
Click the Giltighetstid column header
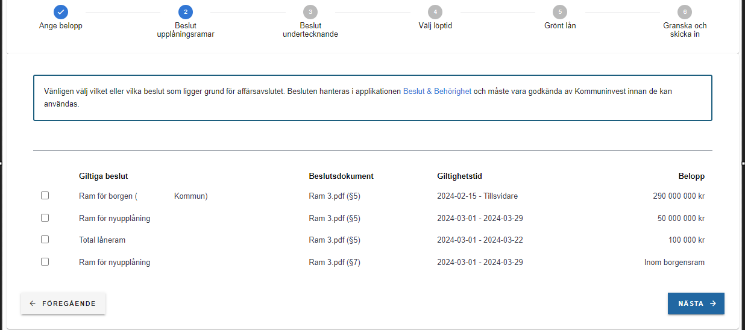pos(459,176)
